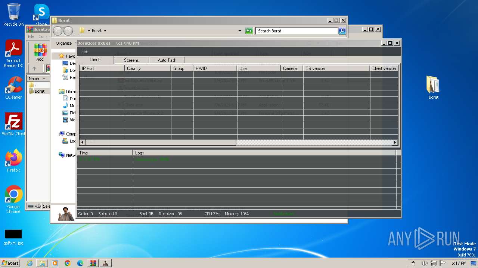Click the Time column header in logs

pos(105,153)
